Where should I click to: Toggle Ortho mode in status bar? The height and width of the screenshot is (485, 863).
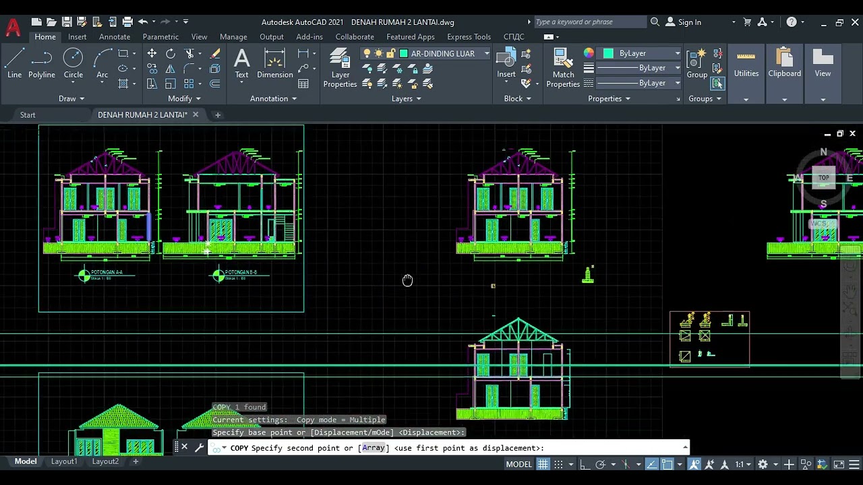(x=585, y=464)
